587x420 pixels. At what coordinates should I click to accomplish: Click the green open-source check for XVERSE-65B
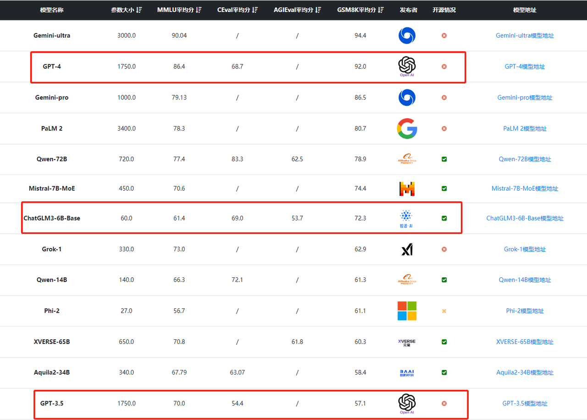(x=444, y=342)
